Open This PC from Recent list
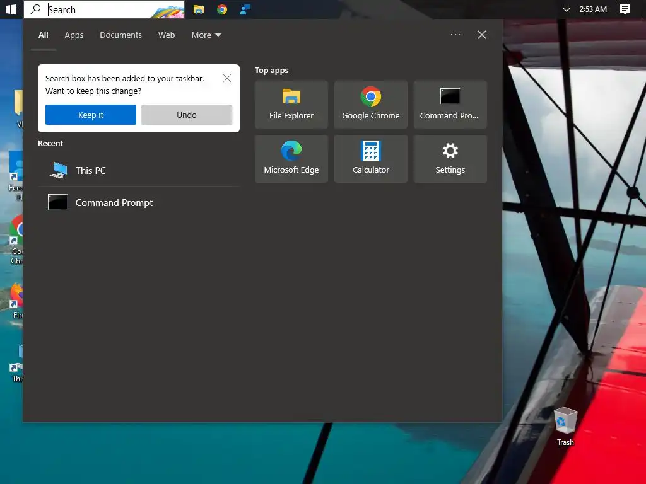646x484 pixels. click(139, 170)
